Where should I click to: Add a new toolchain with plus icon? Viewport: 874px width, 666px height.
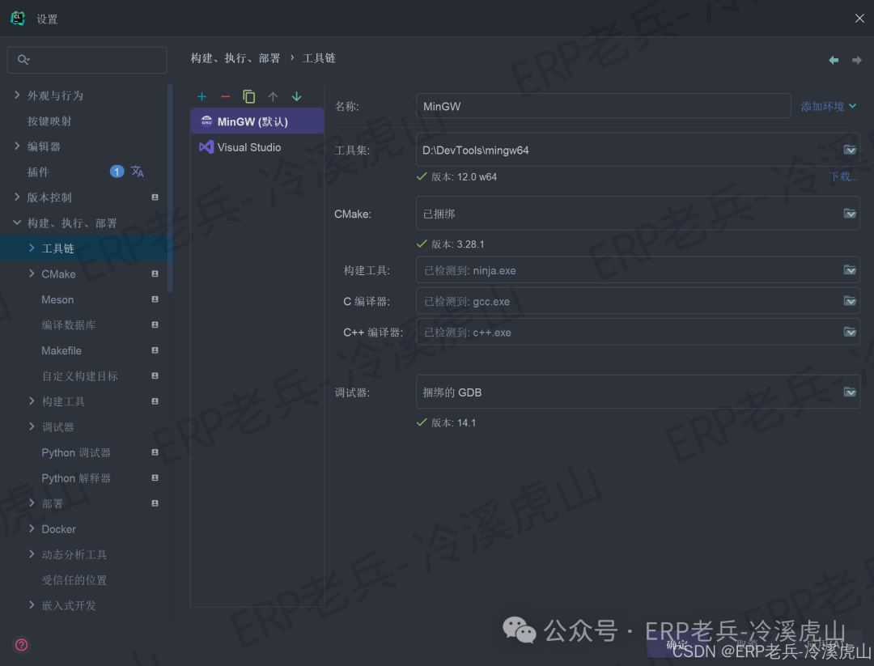[202, 97]
